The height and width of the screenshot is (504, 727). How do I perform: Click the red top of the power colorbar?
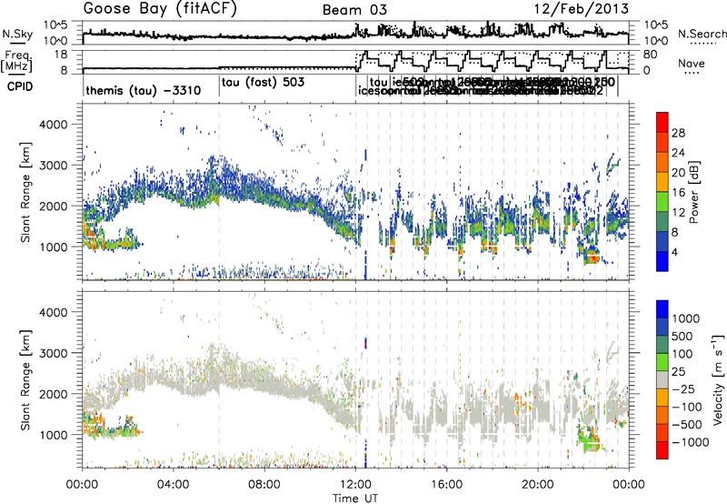tap(662, 122)
